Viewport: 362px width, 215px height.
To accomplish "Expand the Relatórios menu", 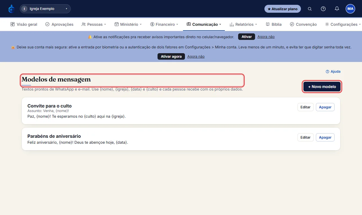I will 244,24.
